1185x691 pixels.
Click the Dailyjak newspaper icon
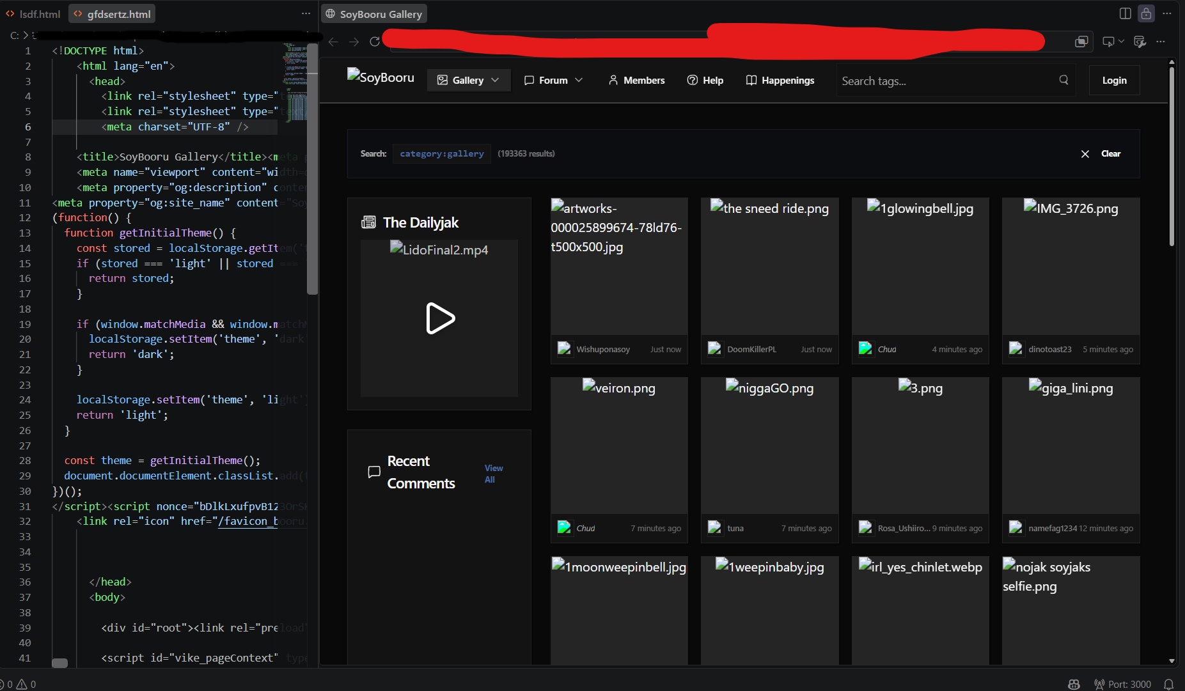(368, 222)
